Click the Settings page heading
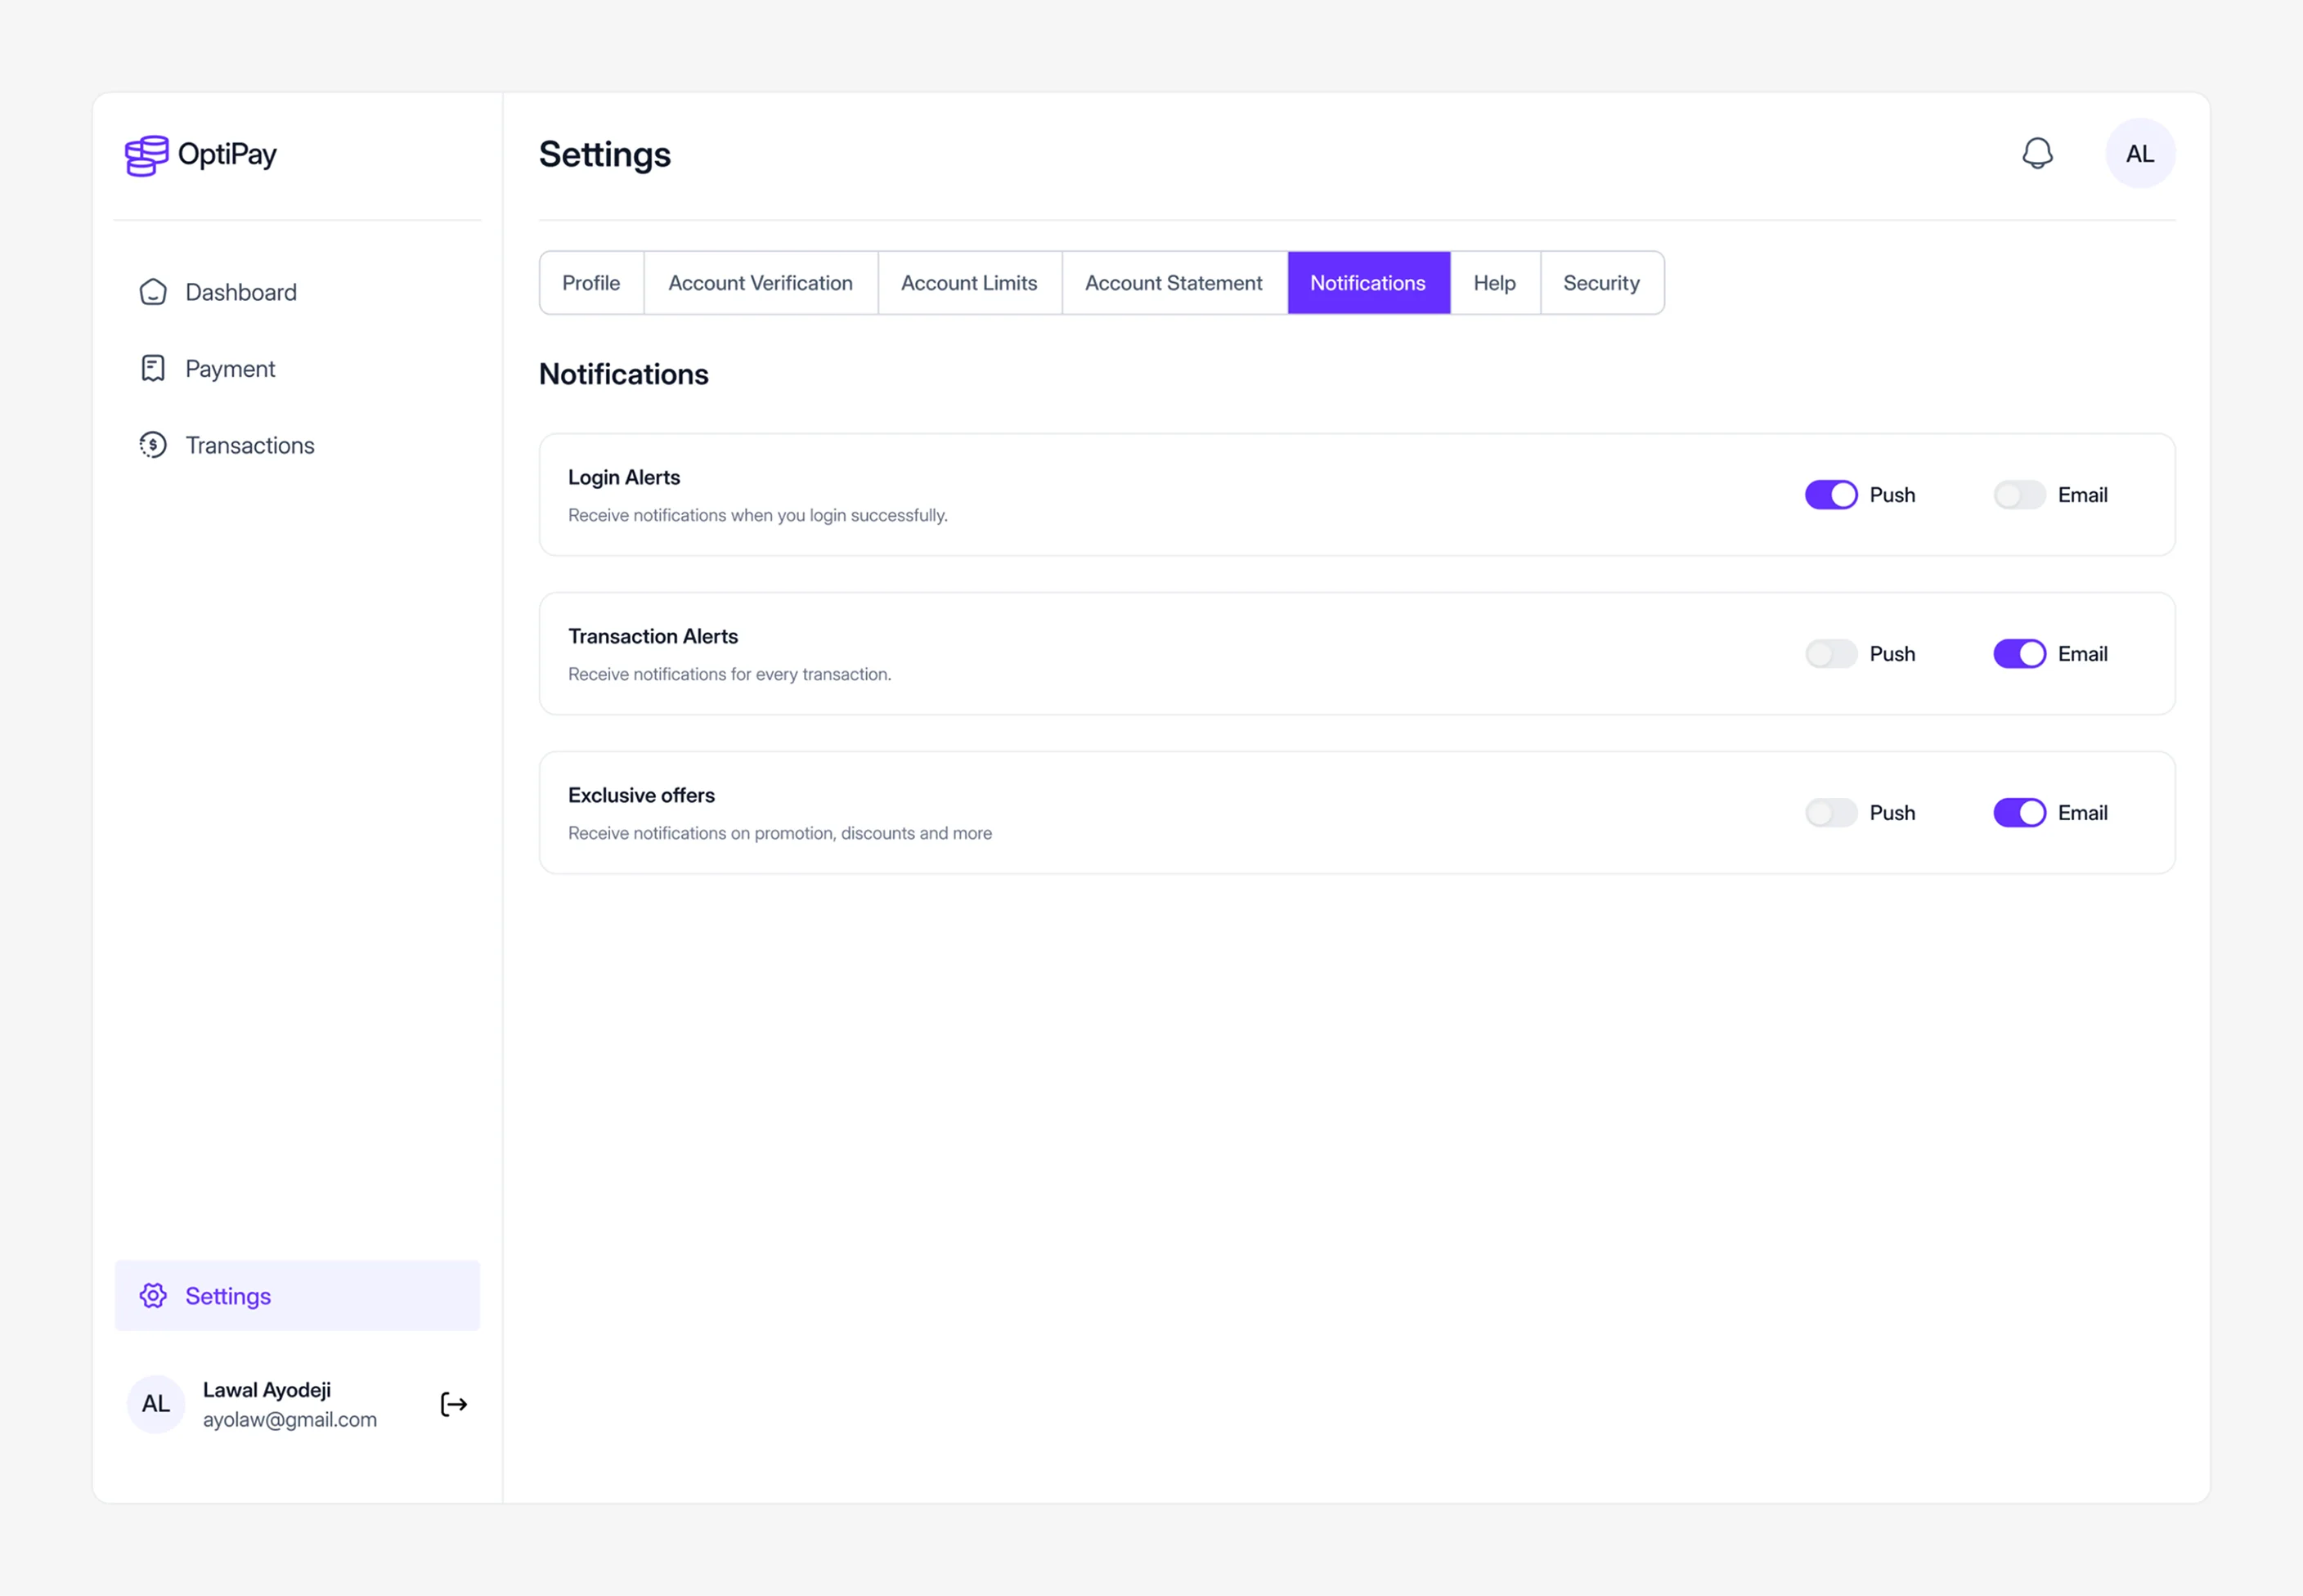The width and height of the screenshot is (2303, 1596). (x=605, y=155)
